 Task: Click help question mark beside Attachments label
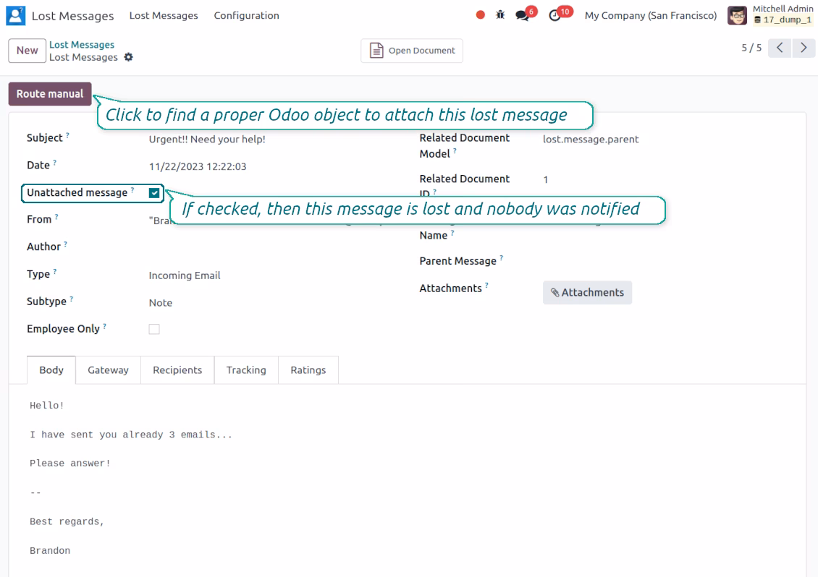pos(486,285)
